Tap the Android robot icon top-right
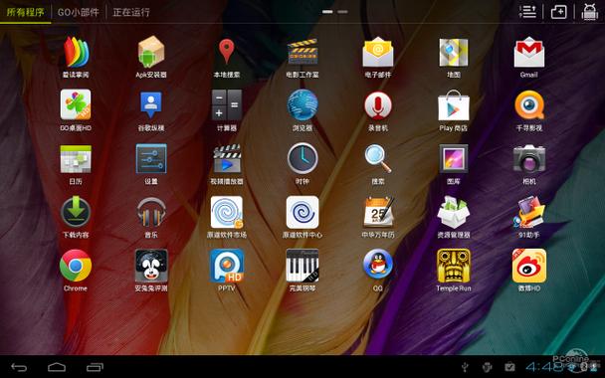The image size is (605, 378). (x=589, y=12)
